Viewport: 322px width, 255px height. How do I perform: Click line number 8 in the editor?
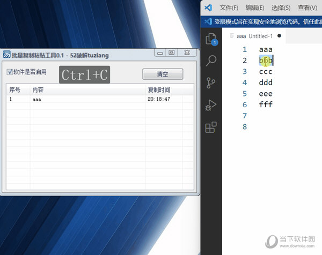click(x=245, y=127)
